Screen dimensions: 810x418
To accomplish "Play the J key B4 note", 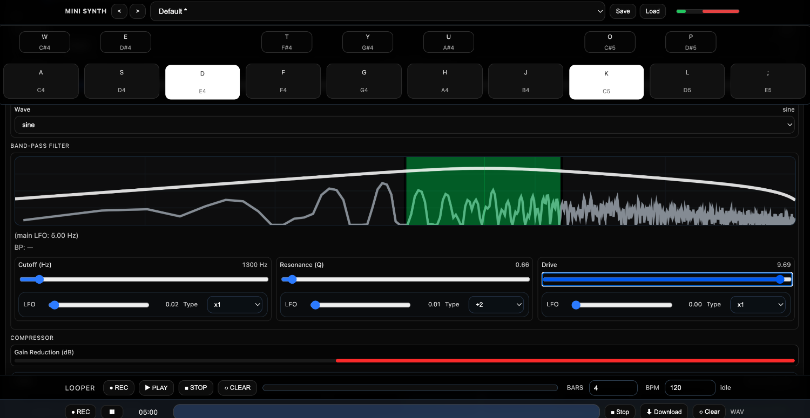I will point(526,81).
